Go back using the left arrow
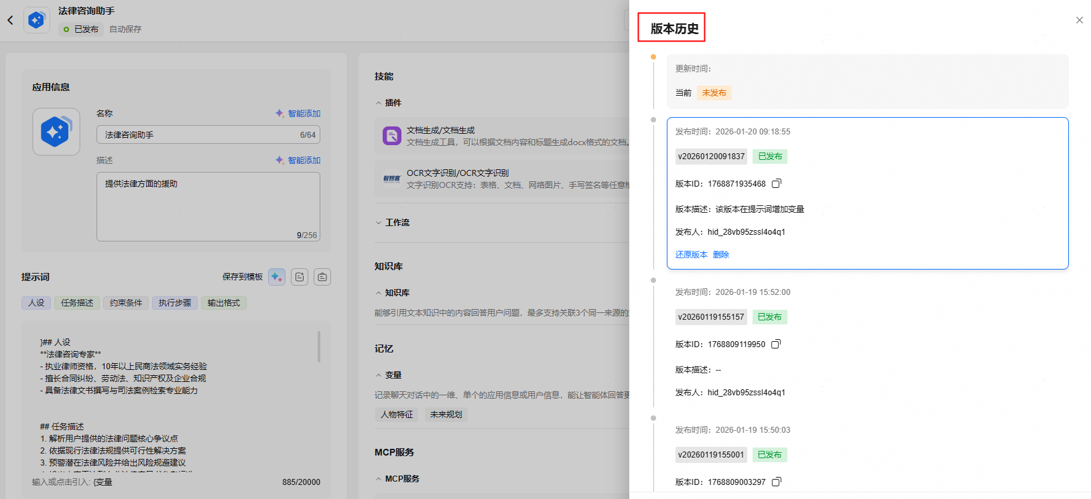This screenshot has width=1091, height=499. tap(10, 20)
